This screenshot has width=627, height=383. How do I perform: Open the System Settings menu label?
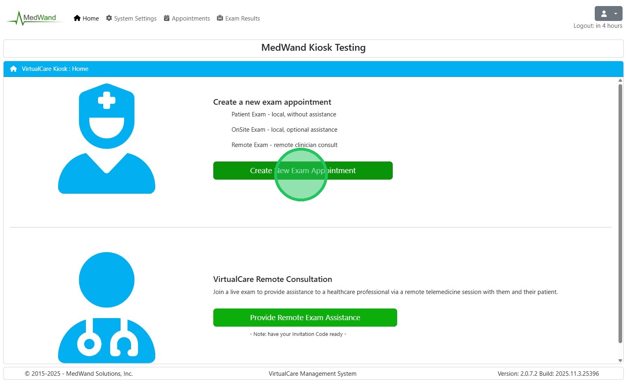point(135,19)
